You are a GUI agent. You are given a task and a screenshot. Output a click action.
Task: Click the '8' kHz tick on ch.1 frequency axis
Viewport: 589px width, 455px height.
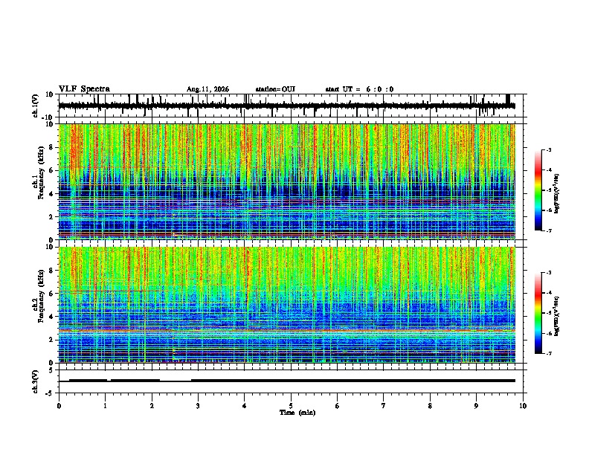53,147
